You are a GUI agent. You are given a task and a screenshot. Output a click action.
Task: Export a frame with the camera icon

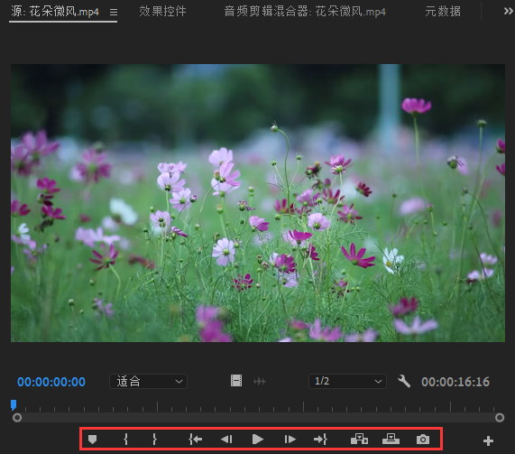pyautogui.click(x=423, y=440)
